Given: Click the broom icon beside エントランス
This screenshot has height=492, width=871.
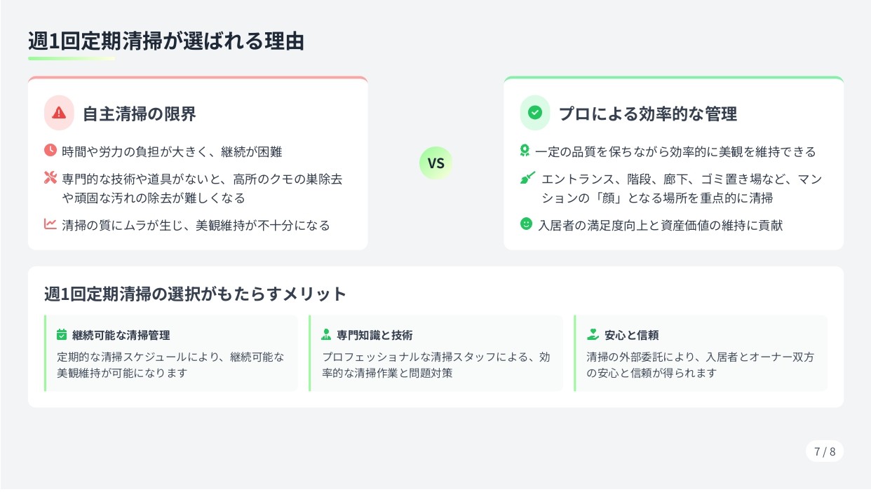Looking at the screenshot, I should [527, 178].
